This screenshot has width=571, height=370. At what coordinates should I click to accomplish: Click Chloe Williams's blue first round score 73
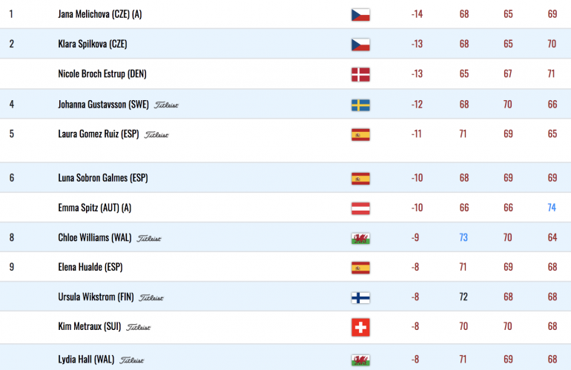click(x=463, y=237)
